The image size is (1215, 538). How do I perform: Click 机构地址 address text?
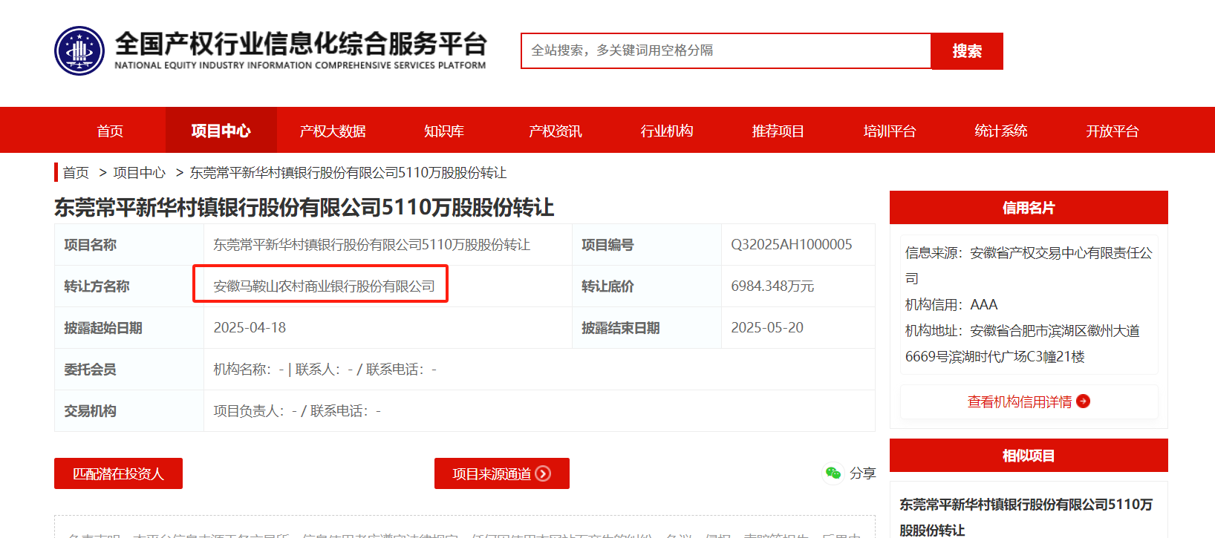[x=1023, y=344]
